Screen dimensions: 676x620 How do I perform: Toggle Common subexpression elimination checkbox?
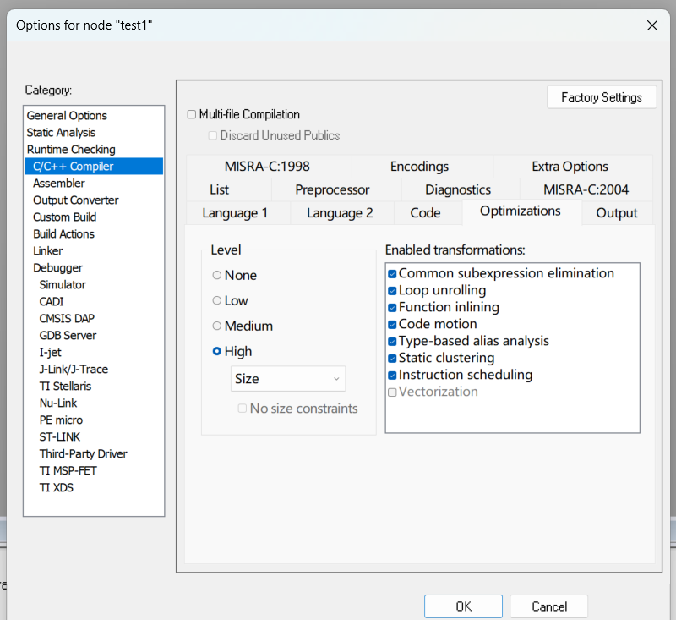pos(392,274)
